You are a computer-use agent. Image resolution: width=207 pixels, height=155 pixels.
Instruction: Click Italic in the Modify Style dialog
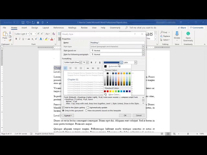click(96, 62)
